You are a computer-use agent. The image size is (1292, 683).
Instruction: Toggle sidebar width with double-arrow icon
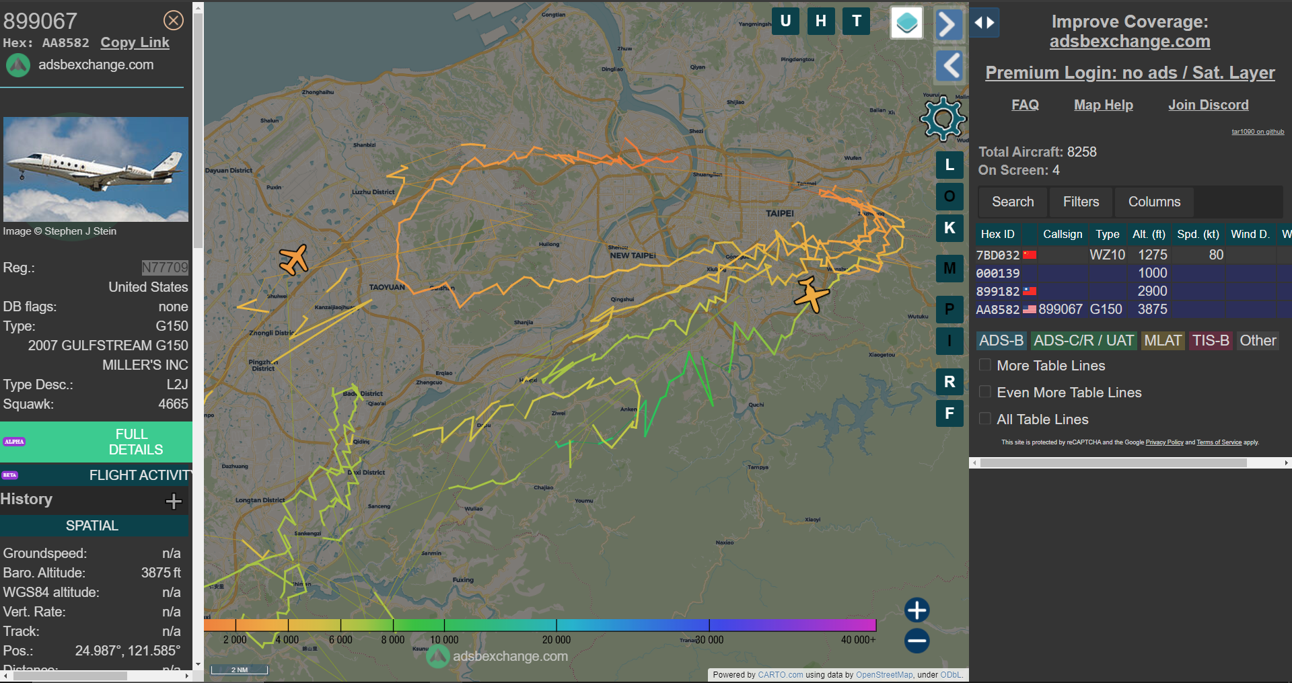point(984,23)
